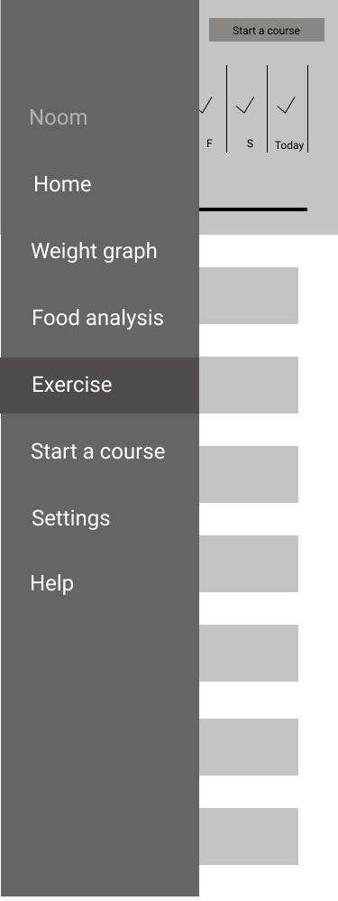Open the gray card beside Start a course
This screenshot has width=338, height=901.
click(249, 474)
